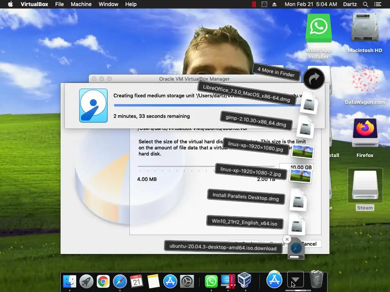Click the medium creation progress bar
The height and width of the screenshot is (292, 390).
pyautogui.click(x=207, y=105)
